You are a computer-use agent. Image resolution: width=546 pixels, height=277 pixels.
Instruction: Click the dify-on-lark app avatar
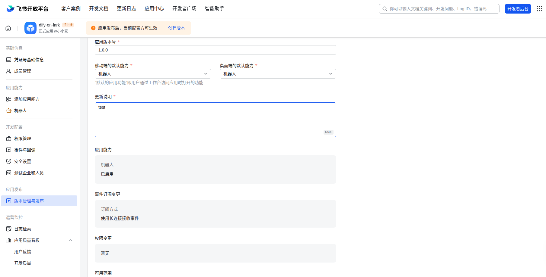pos(30,28)
